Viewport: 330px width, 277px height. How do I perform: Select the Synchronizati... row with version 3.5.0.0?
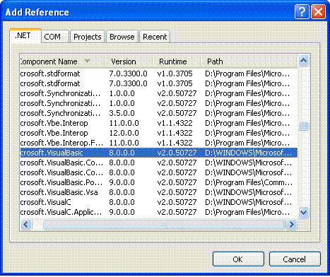click(159, 113)
